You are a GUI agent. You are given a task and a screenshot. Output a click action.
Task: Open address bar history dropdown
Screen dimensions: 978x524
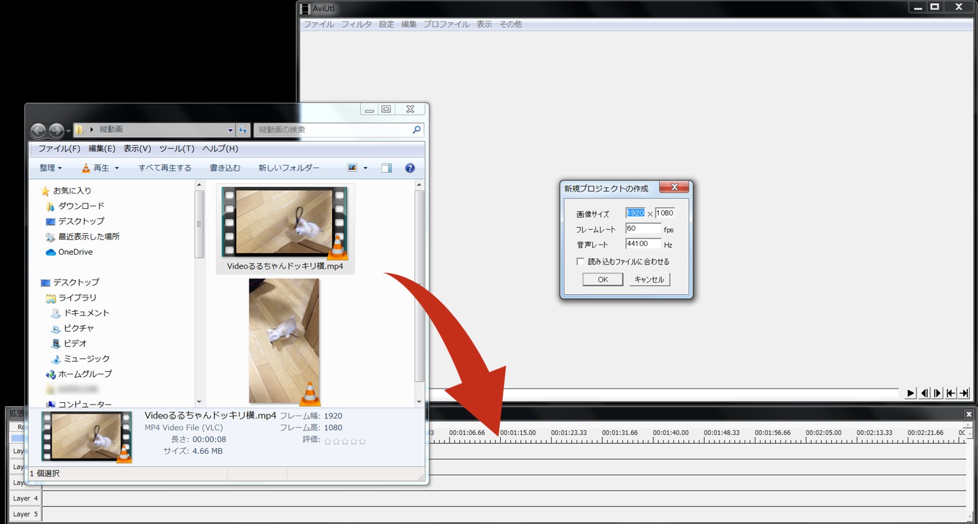coord(230,130)
